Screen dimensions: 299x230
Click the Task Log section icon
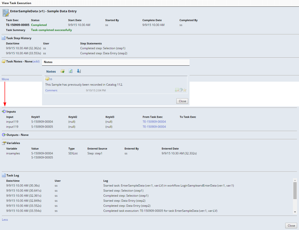click(x=4, y=175)
